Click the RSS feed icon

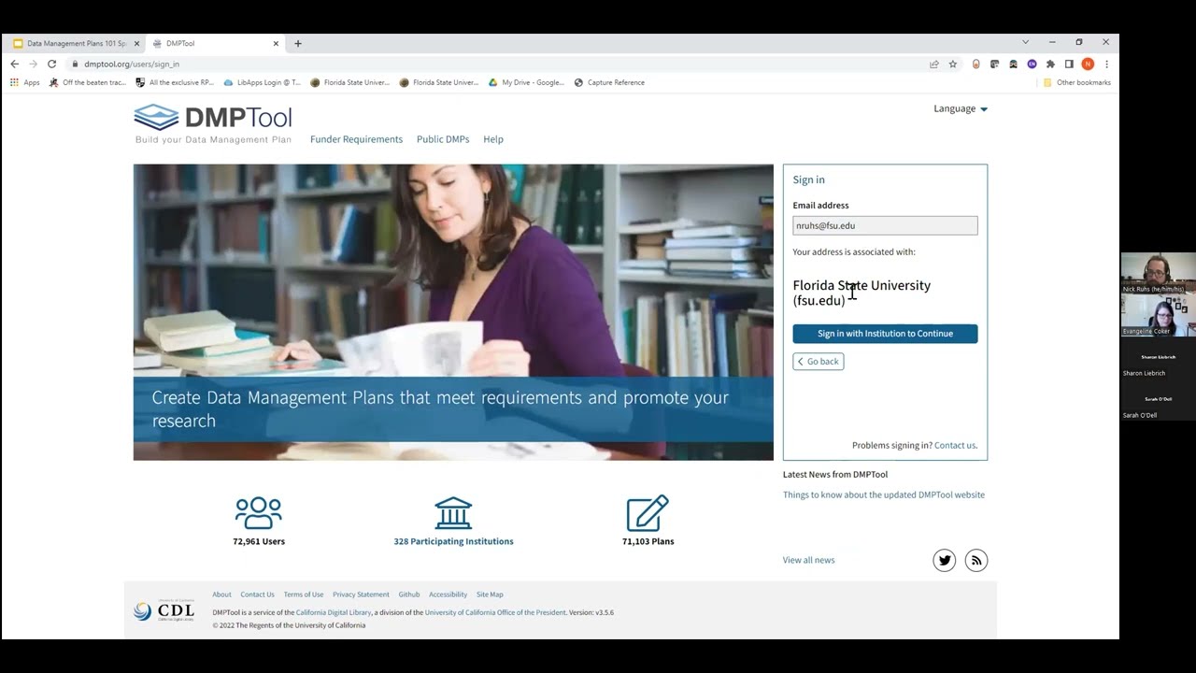coord(976,561)
